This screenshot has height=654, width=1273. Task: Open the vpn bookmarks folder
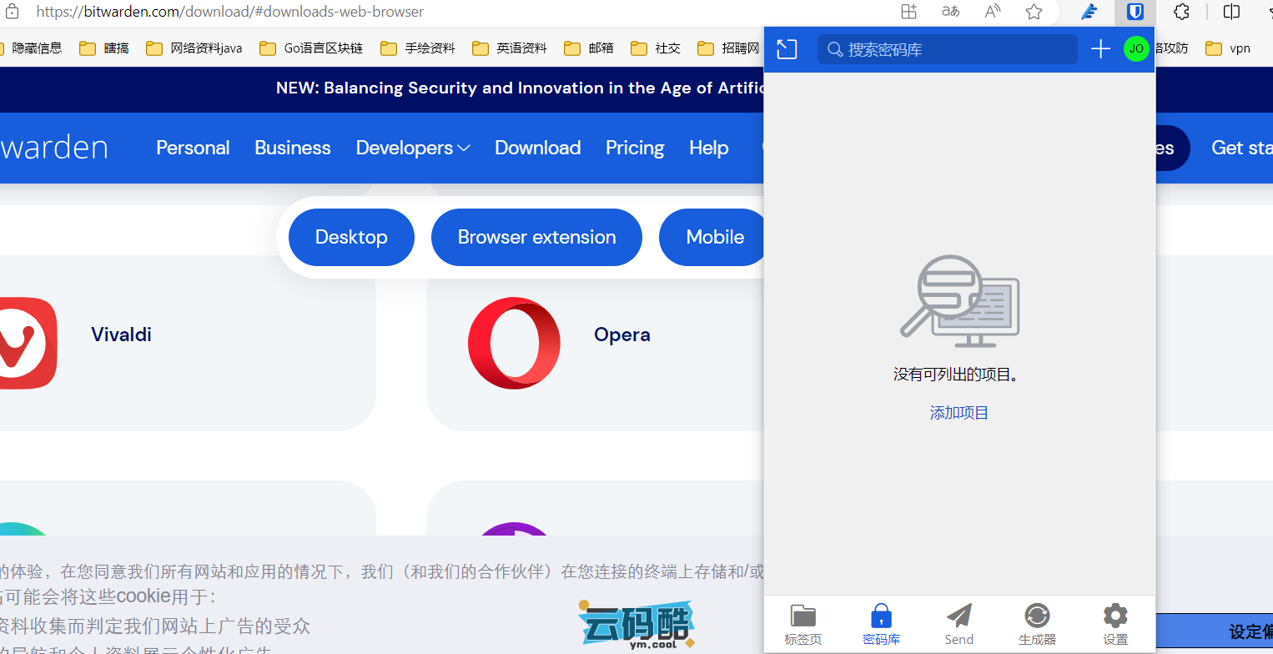[x=1229, y=48]
